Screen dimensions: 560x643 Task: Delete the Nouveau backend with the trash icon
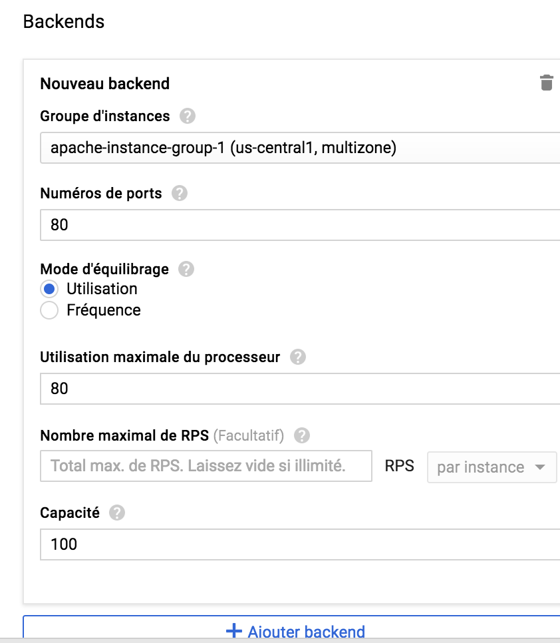tap(546, 83)
